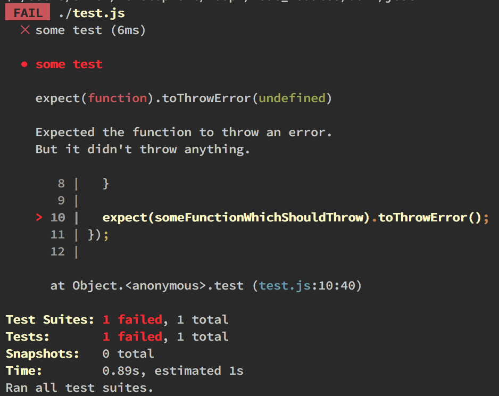This screenshot has width=499, height=396.
Task: Click line number 8 in code snippet
Action: [61, 184]
